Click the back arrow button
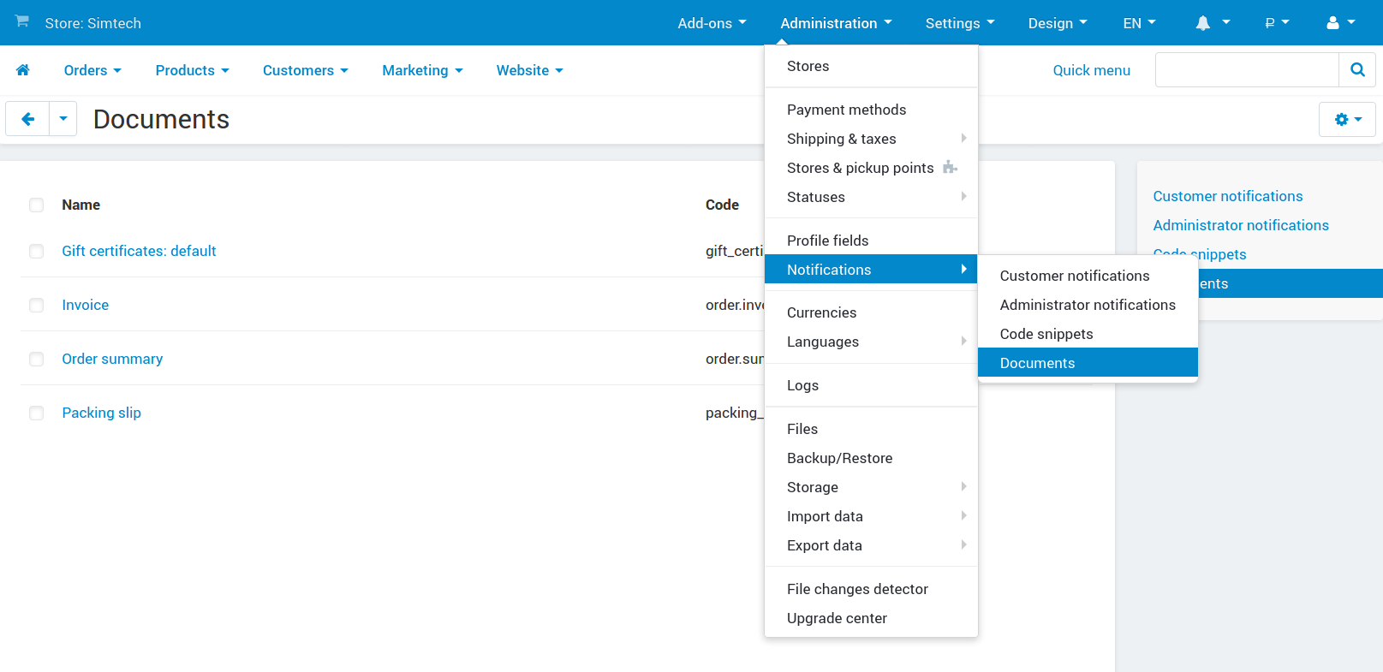 click(x=28, y=119)
